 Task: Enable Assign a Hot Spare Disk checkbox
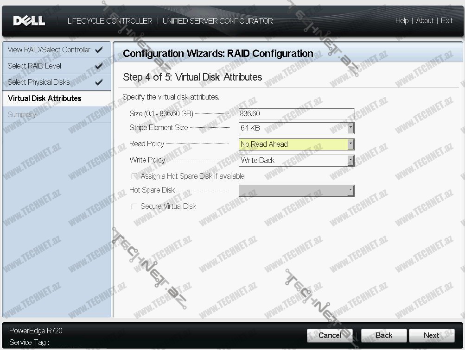point(135,176)
